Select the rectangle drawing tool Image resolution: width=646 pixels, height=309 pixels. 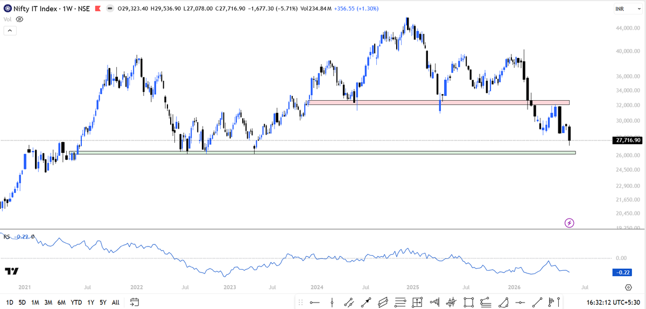(x=468, y=303)
